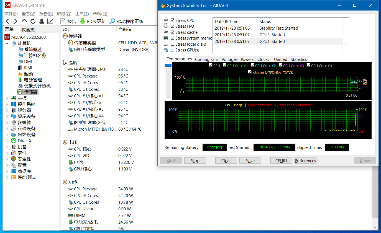
Task: Toggle the Stress GPU(s) checkbox
Action: 173,50
